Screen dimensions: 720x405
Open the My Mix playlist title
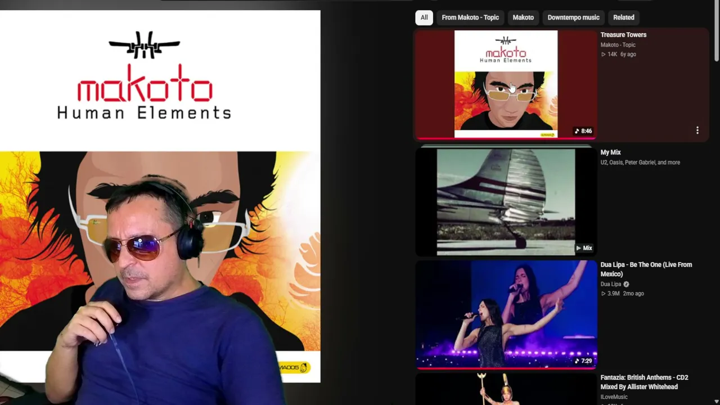point(610,152)
